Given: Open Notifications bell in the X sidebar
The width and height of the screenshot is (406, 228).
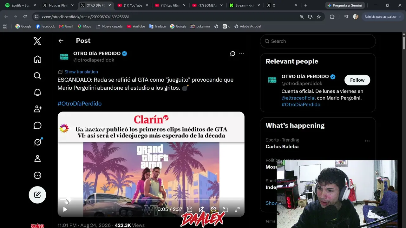Looking at the screenshot, I should (37, 92).
